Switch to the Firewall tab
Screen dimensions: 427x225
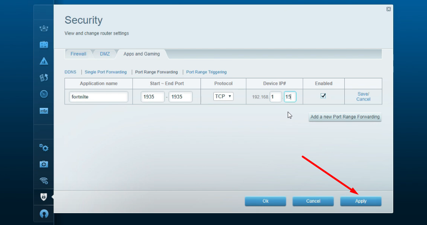(x=78, y=54)
